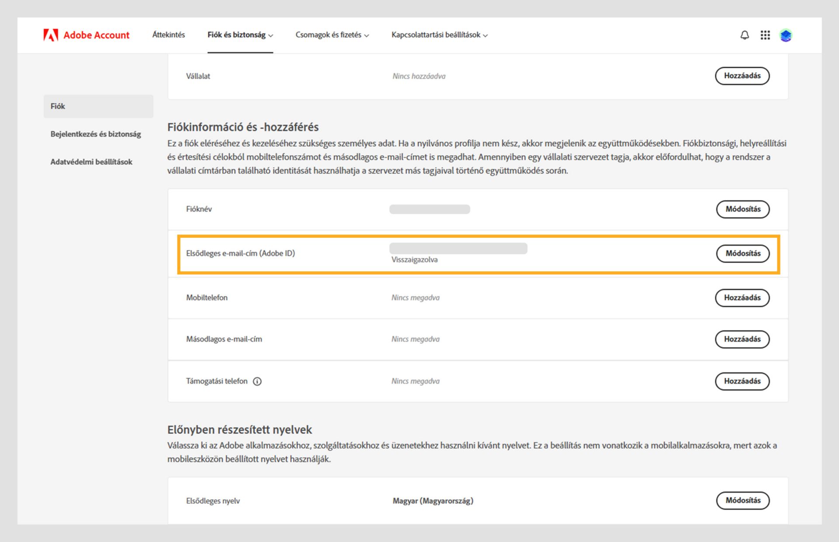Click Hozzáadás for Vállalat
839x542 pixels.
tap(742, 76)
